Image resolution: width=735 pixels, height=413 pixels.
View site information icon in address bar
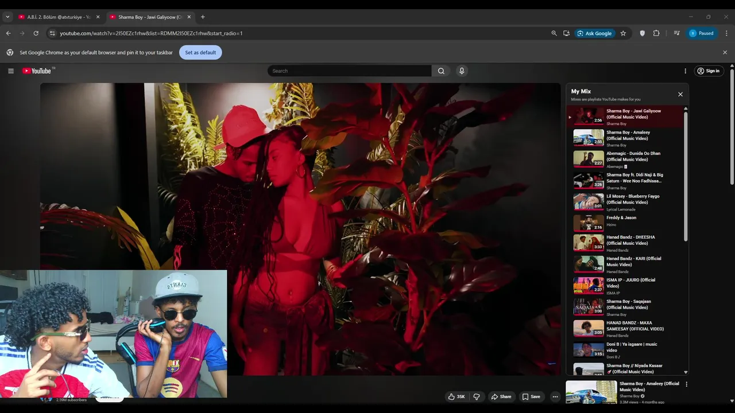click(x=52, y=33)
